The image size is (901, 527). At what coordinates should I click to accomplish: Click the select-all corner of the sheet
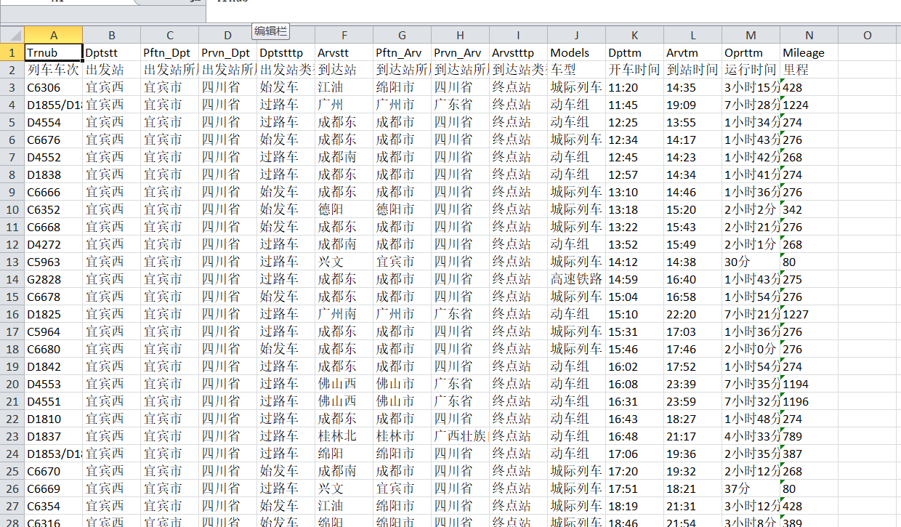pyautogui.click(x=12, y=35)
